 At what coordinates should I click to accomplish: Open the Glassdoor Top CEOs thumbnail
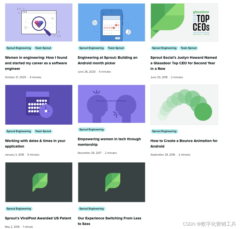[184, 22]
